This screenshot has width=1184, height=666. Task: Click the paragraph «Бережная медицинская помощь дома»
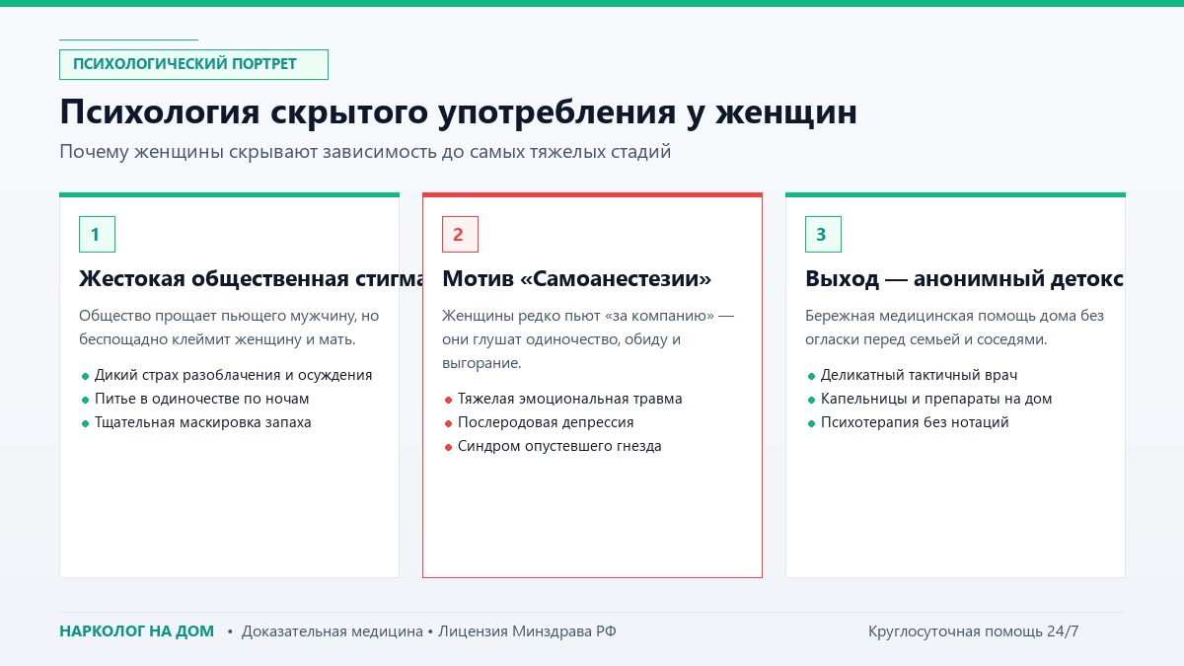tap(954, 328)
